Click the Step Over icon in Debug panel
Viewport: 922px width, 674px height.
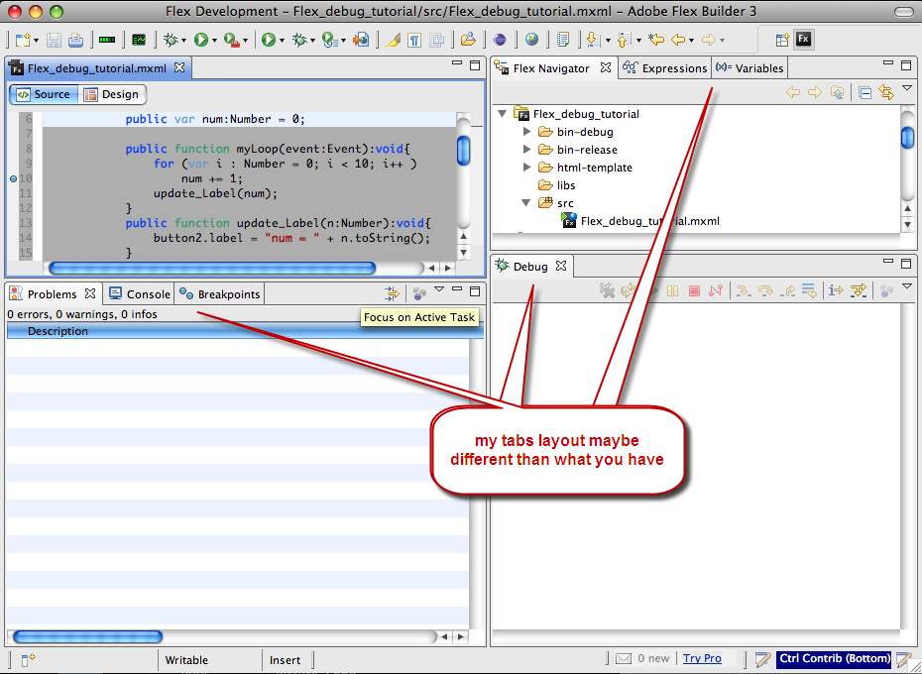(764, 291)
